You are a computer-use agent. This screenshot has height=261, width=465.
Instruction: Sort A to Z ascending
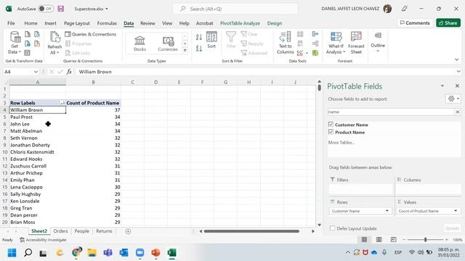(x=199, y=37)
